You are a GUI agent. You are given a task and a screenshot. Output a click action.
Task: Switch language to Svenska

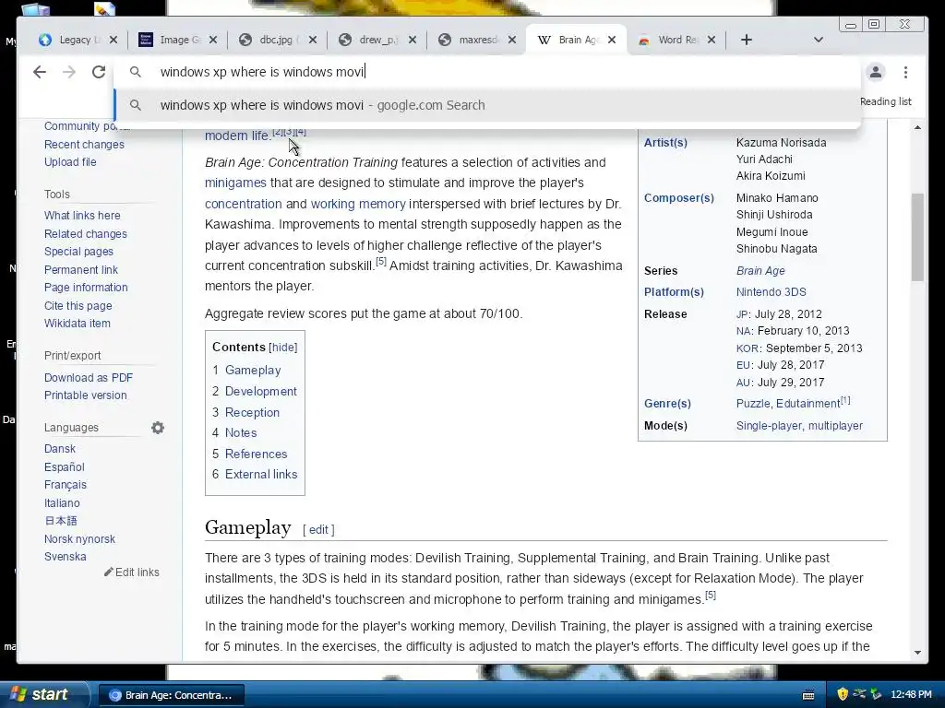66,557
